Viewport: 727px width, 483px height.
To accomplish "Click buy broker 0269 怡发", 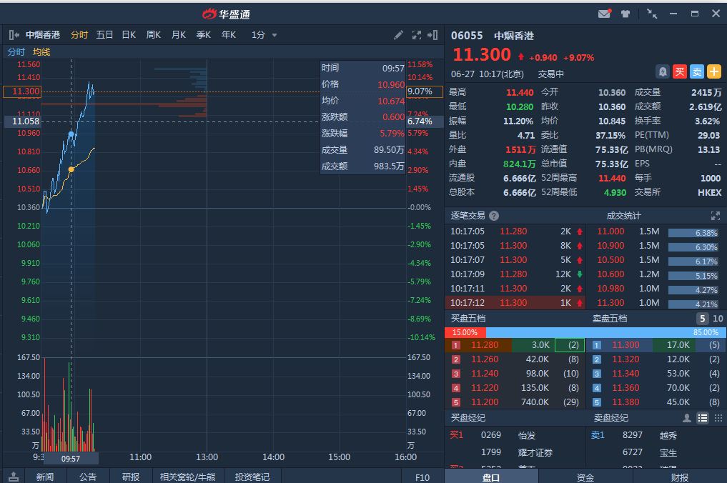I will tap(508, 435).
